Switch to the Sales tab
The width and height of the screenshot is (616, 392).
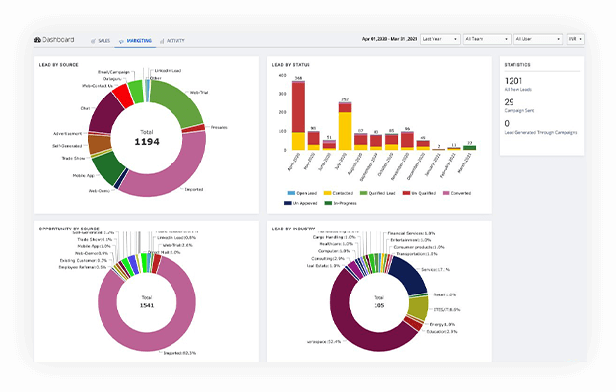[x=104, y=41]
